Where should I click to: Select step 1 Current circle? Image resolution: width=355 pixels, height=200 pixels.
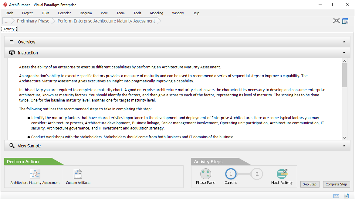[x=231, y=174]
